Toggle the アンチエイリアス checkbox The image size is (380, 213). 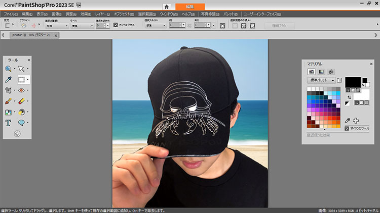pyautogui.click(x=116, y=25)
